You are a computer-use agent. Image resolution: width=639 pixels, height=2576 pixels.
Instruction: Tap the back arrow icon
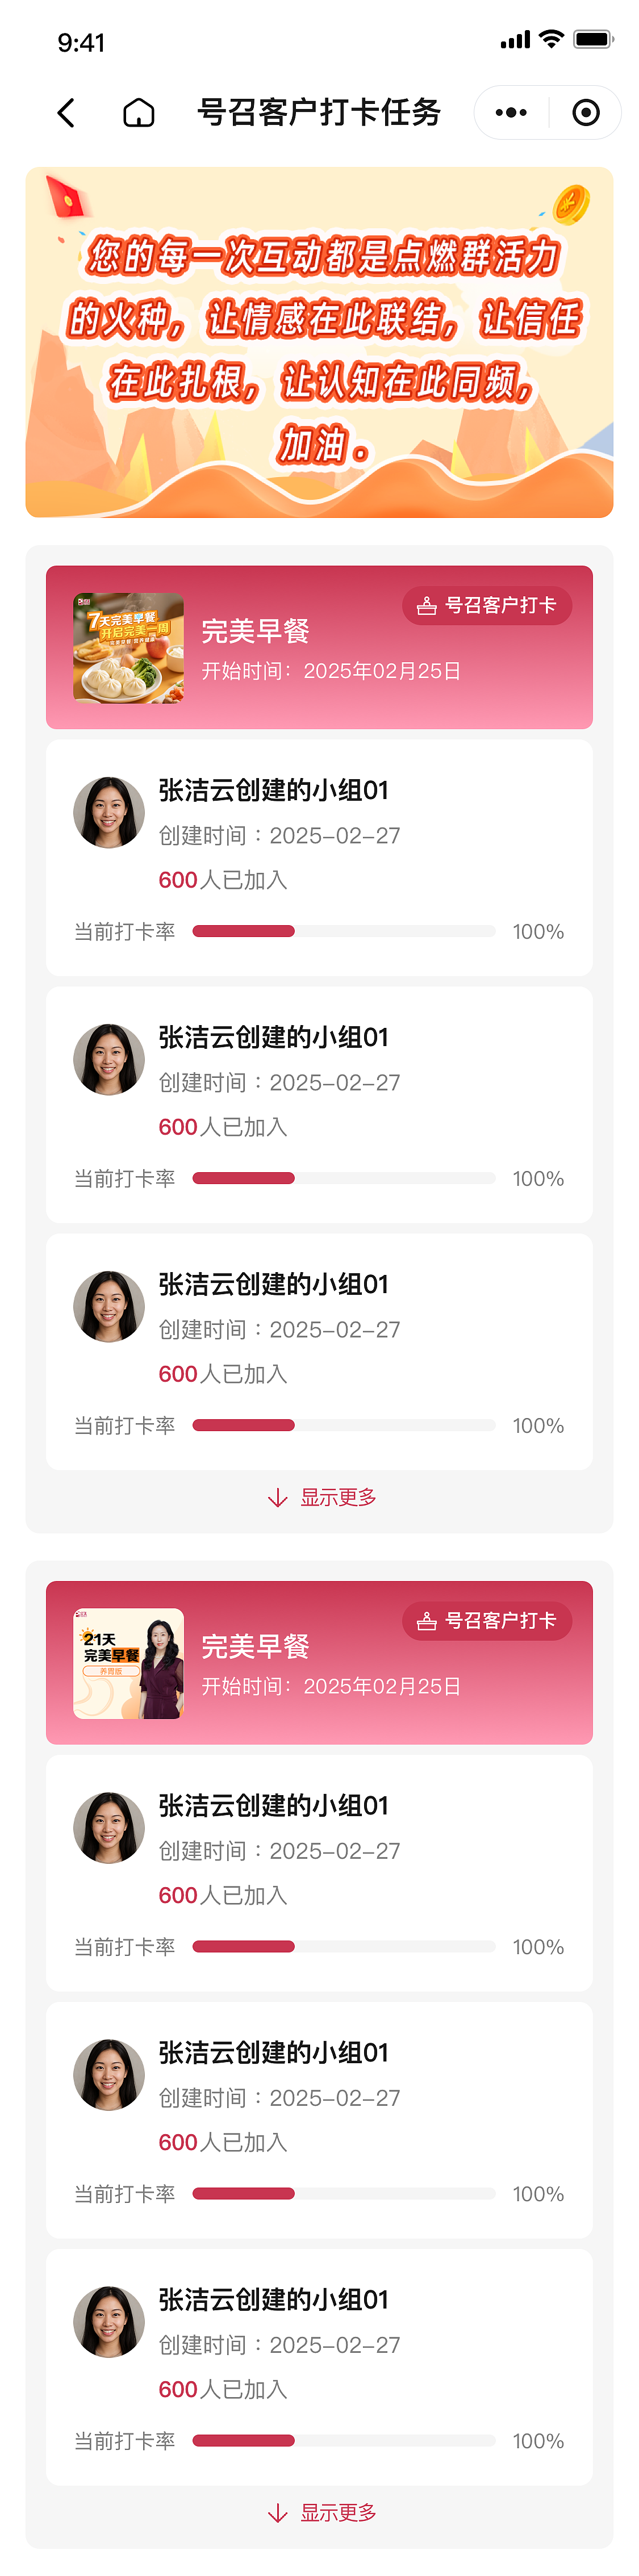66,113
